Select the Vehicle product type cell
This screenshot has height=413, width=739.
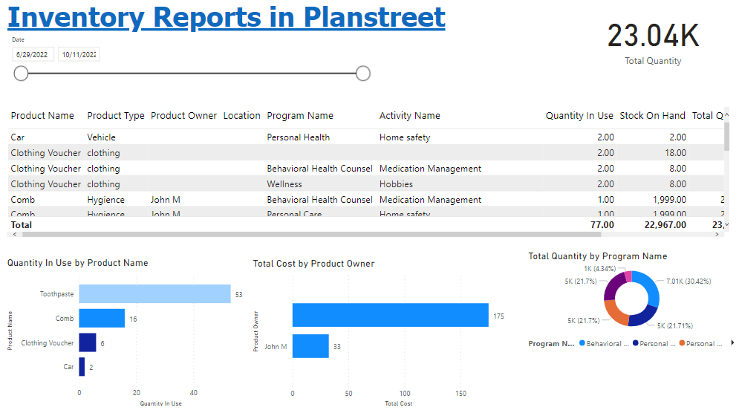coord(101,137)
